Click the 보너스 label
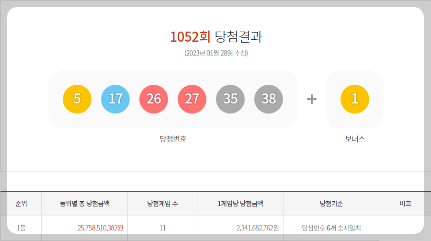431x241 pixels. click(355, 138)
